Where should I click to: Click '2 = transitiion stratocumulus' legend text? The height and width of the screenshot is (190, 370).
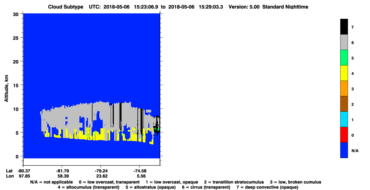(x=234, y=182)
